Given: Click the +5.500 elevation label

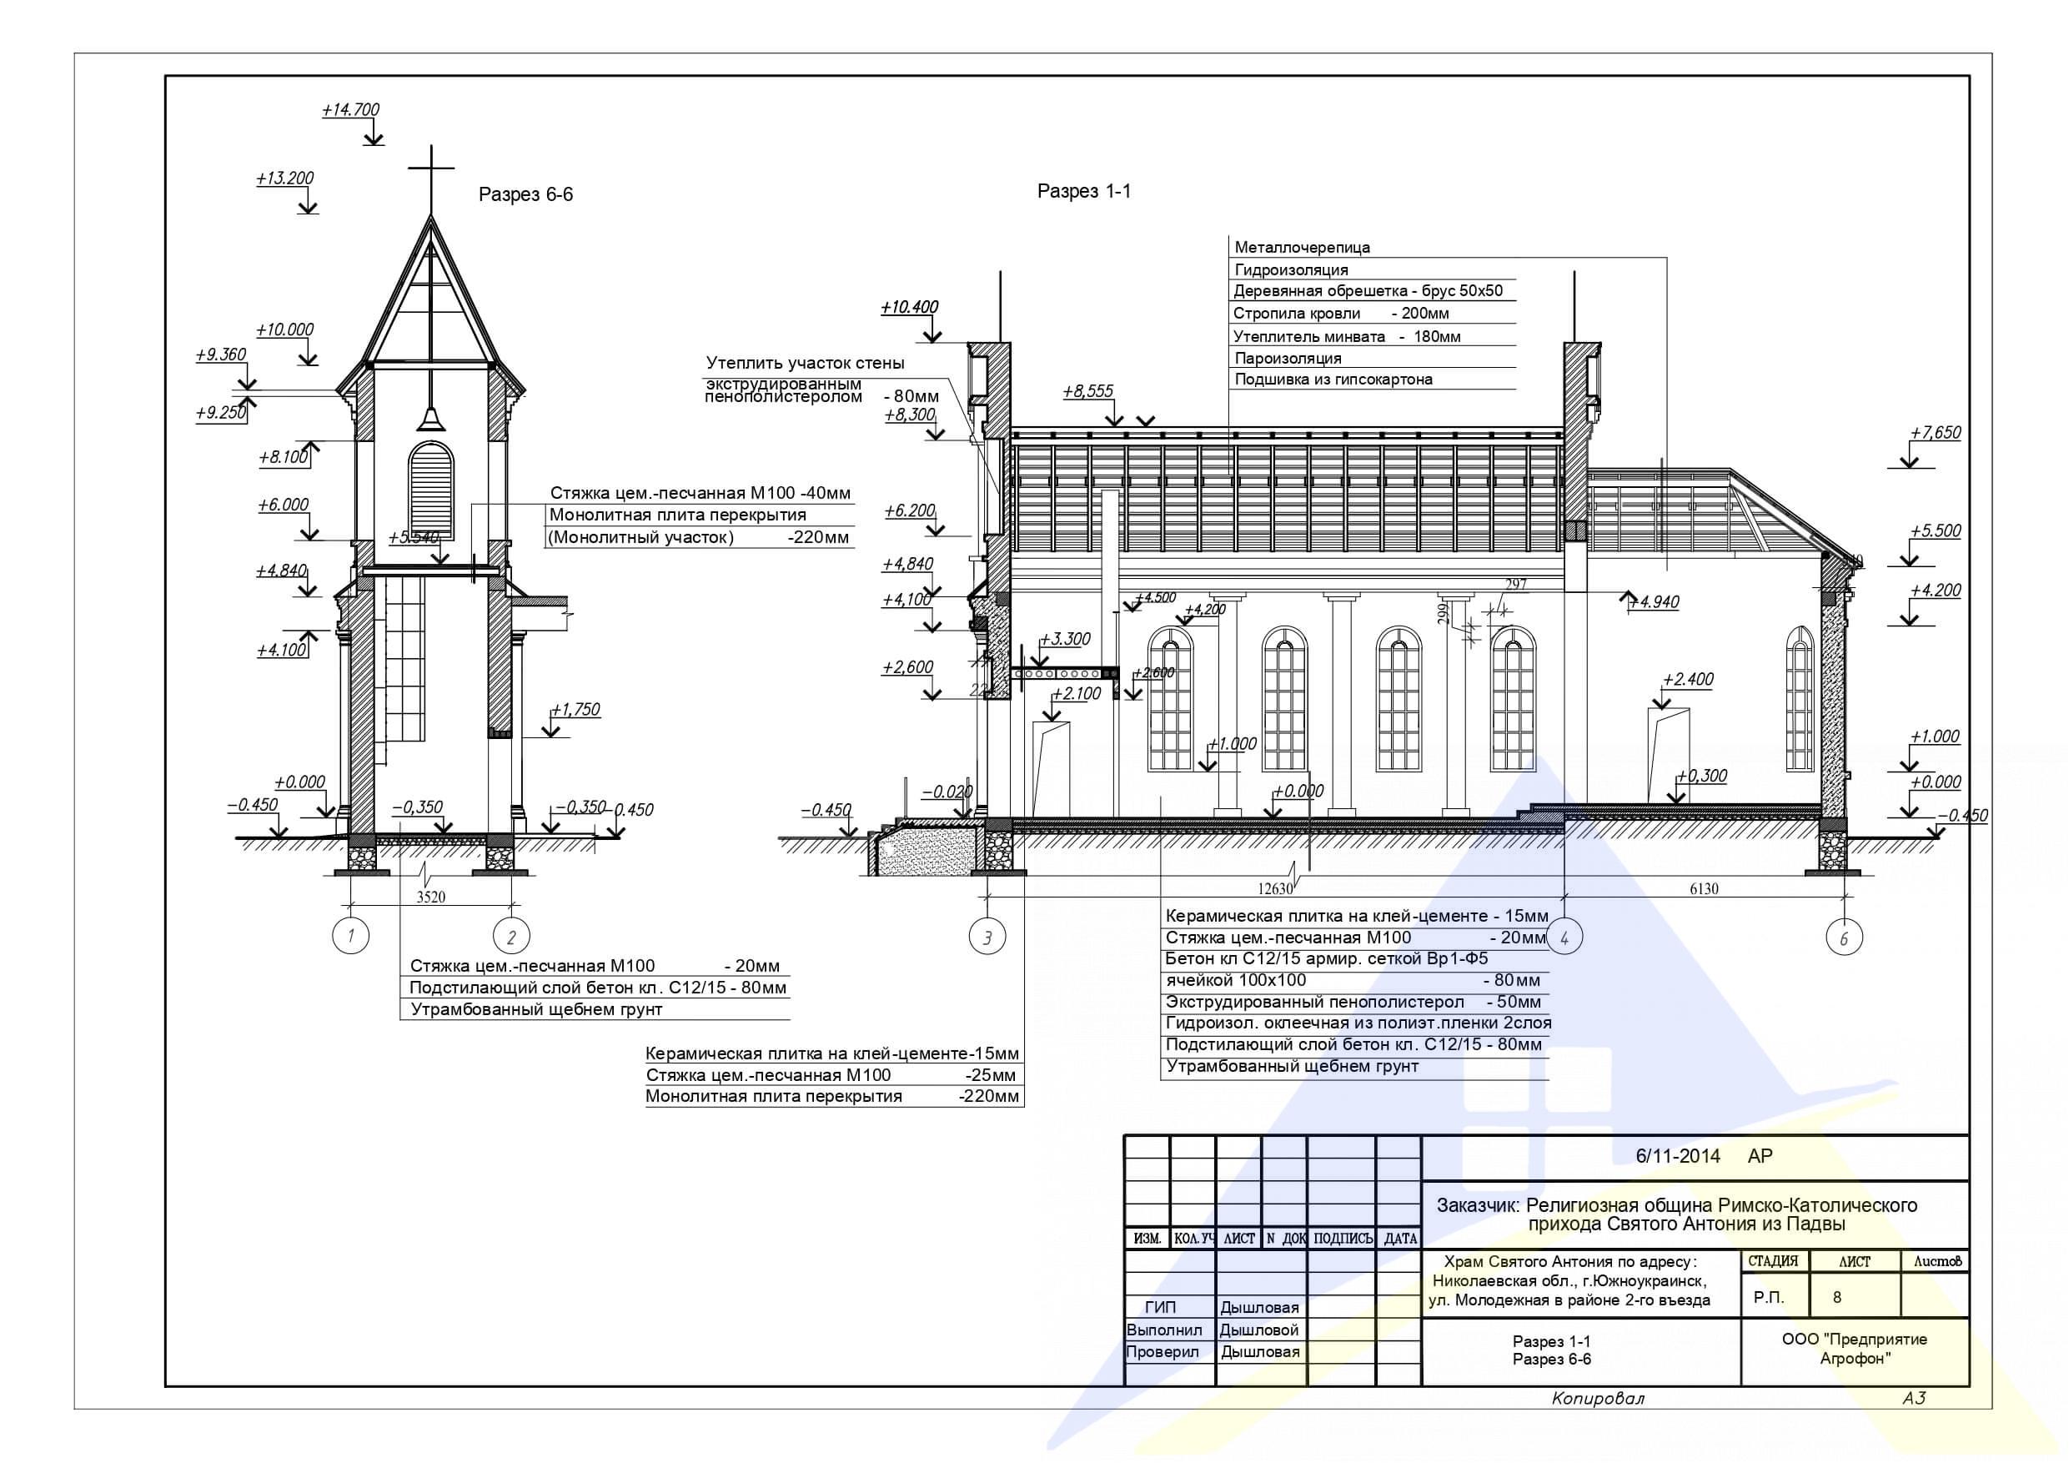Looking at the screenshot, I should click(1936, 531).
